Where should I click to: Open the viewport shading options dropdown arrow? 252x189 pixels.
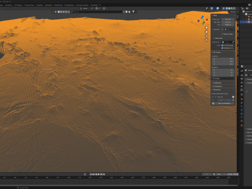point(237,8)
